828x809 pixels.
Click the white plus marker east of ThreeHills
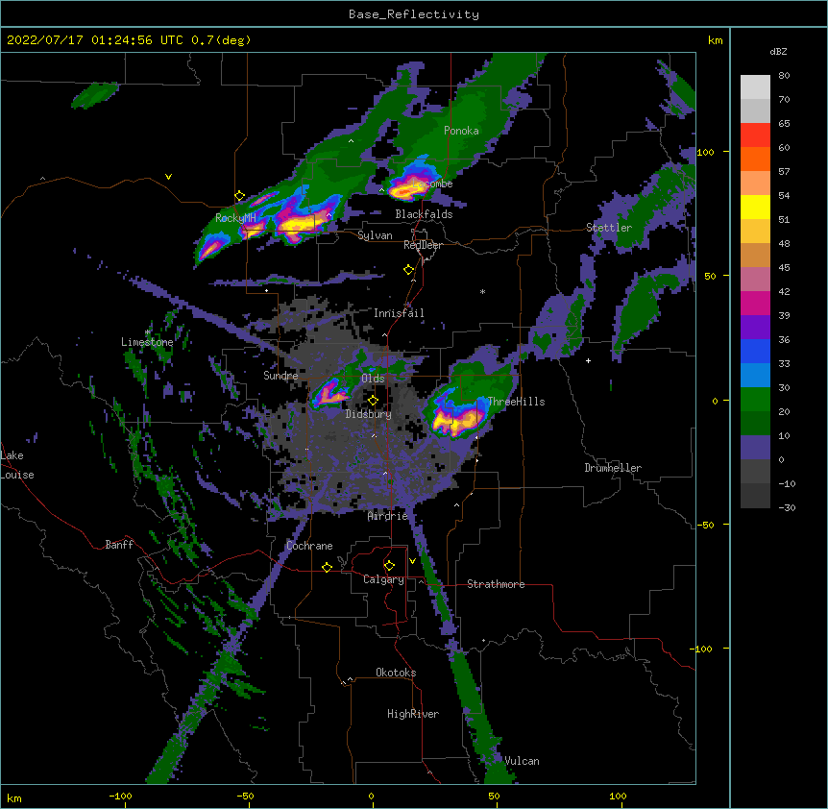[588, 360]
